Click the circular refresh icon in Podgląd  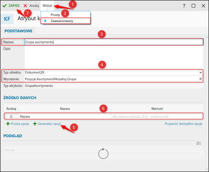point(103,154)
